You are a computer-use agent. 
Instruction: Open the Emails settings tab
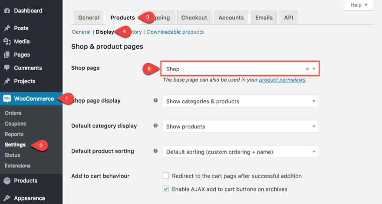point(264,18)
